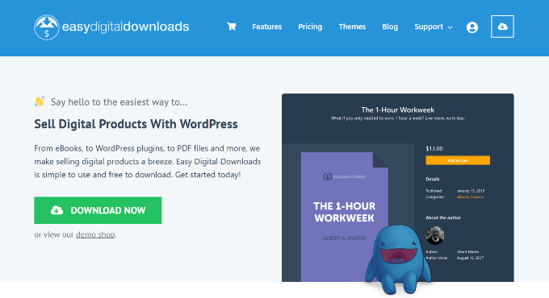This screenshot has width=549, height=298.
Task: Expand the Support dropdown chevron
Action: click(451, 27)
